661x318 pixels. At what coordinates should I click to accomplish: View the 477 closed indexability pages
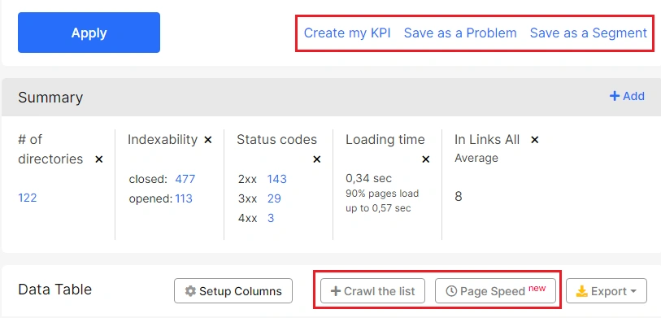pyautogui.click(x=185, y=179)
